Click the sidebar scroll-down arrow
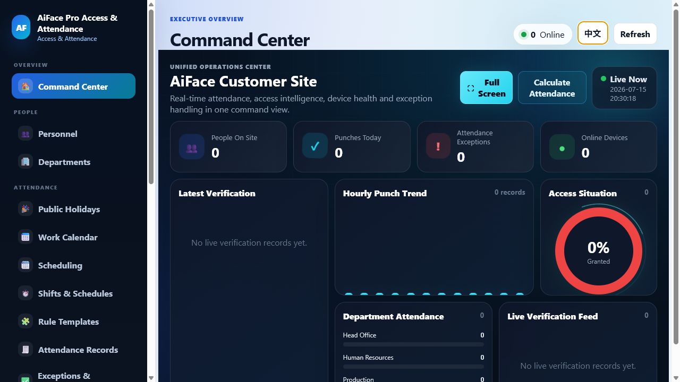This screenshot has height=382, width=680. [x=151, y=378]
